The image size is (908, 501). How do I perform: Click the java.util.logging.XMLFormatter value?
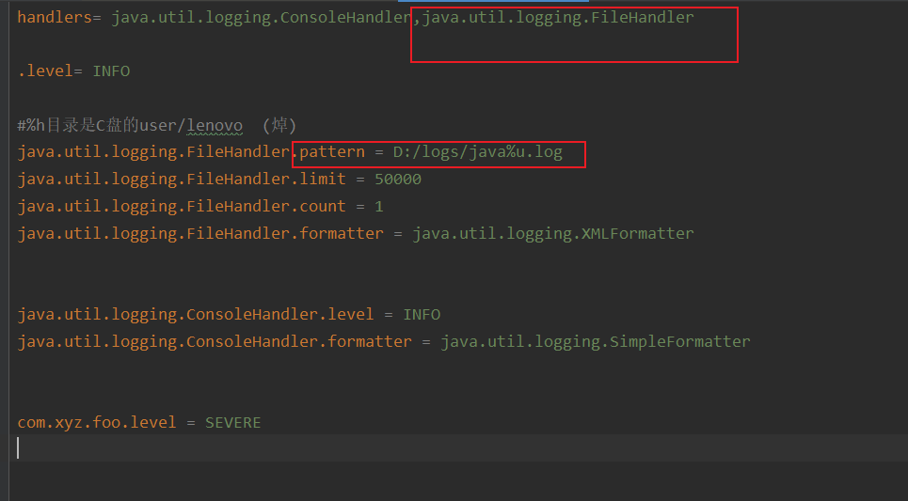tap(553, 234)
